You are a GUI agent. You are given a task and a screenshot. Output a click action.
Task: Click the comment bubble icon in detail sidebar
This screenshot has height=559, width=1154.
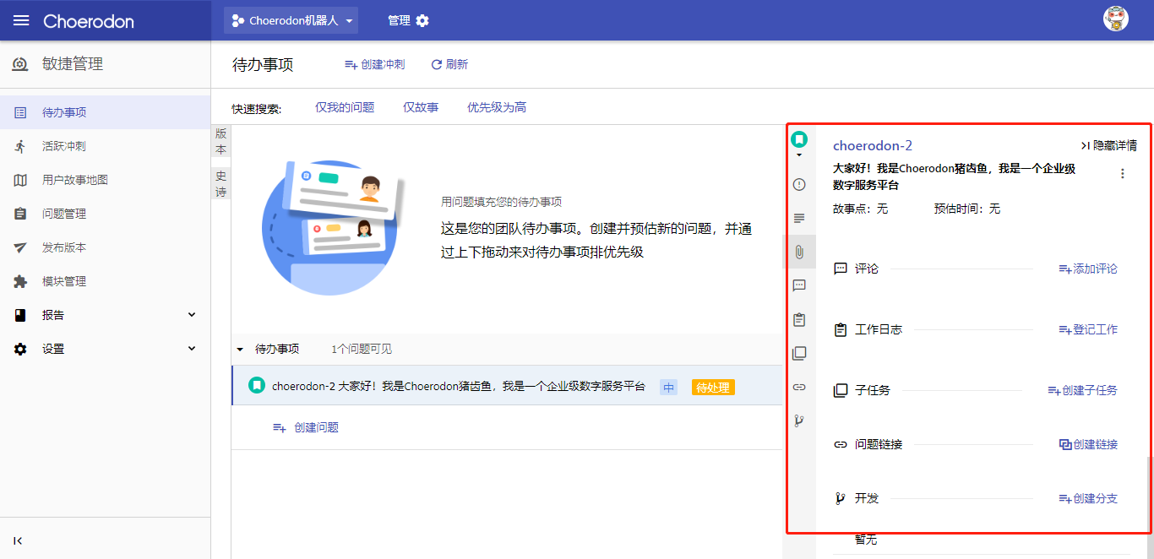tap(799, 285)
